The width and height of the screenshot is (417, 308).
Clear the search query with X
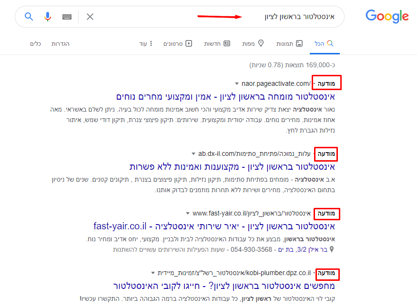point(90,17)
